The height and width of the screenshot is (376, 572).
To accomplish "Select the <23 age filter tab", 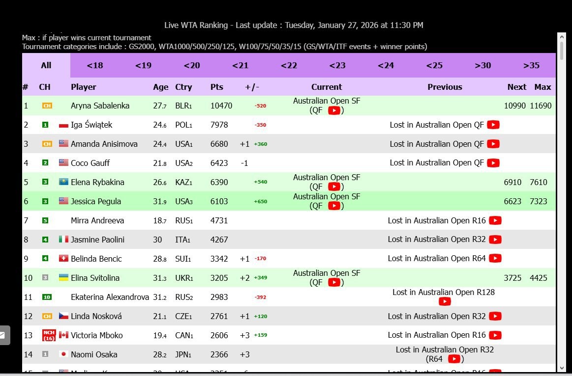I will pos(337,65).
